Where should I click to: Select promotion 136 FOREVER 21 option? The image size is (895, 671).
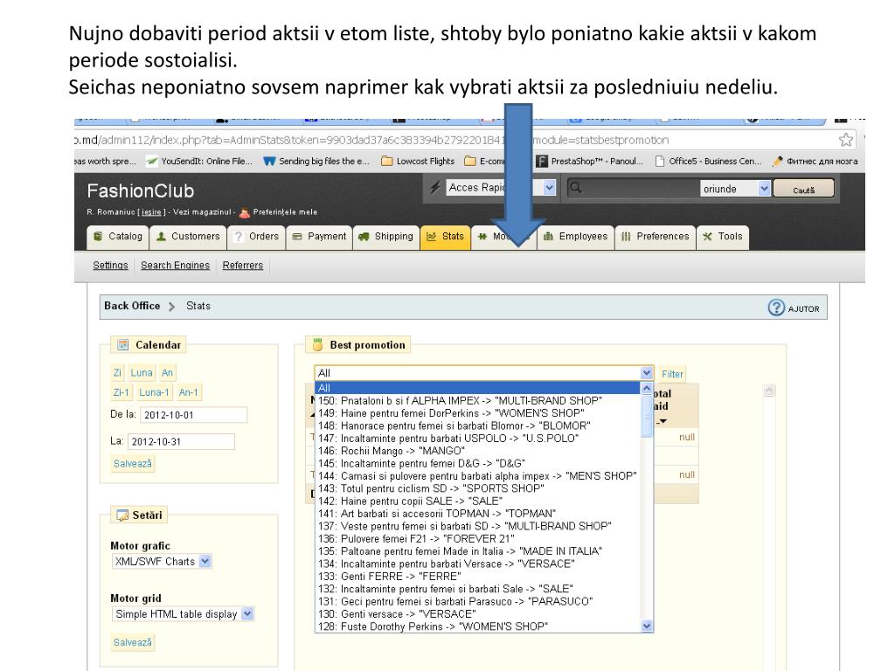pos(478,538)
